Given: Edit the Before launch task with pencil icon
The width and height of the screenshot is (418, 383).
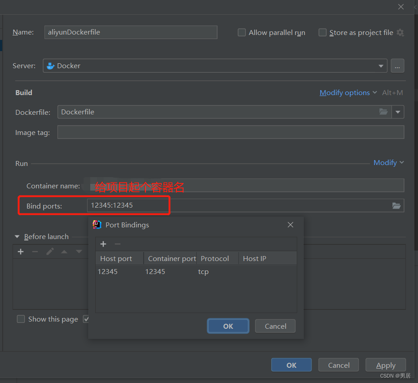Looking at the screenshot, I should pyautogui.click(x=50, y=252).
